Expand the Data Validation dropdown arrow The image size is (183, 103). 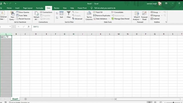tap(109, 19)
